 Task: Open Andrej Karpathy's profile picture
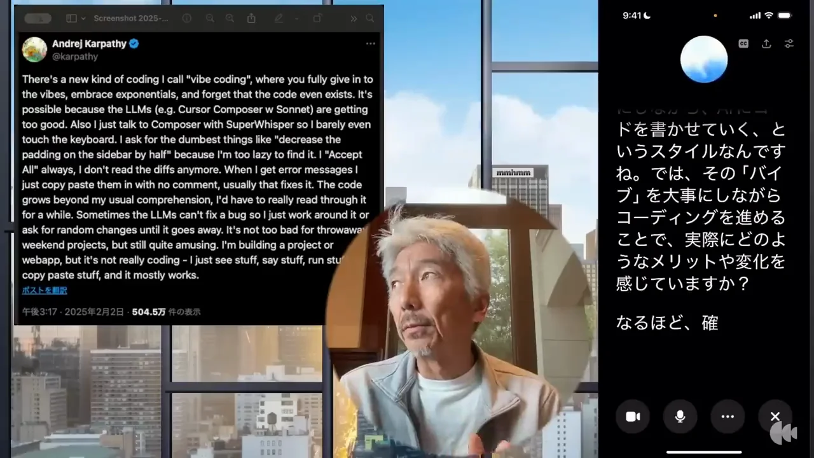[x=34, y=50]
